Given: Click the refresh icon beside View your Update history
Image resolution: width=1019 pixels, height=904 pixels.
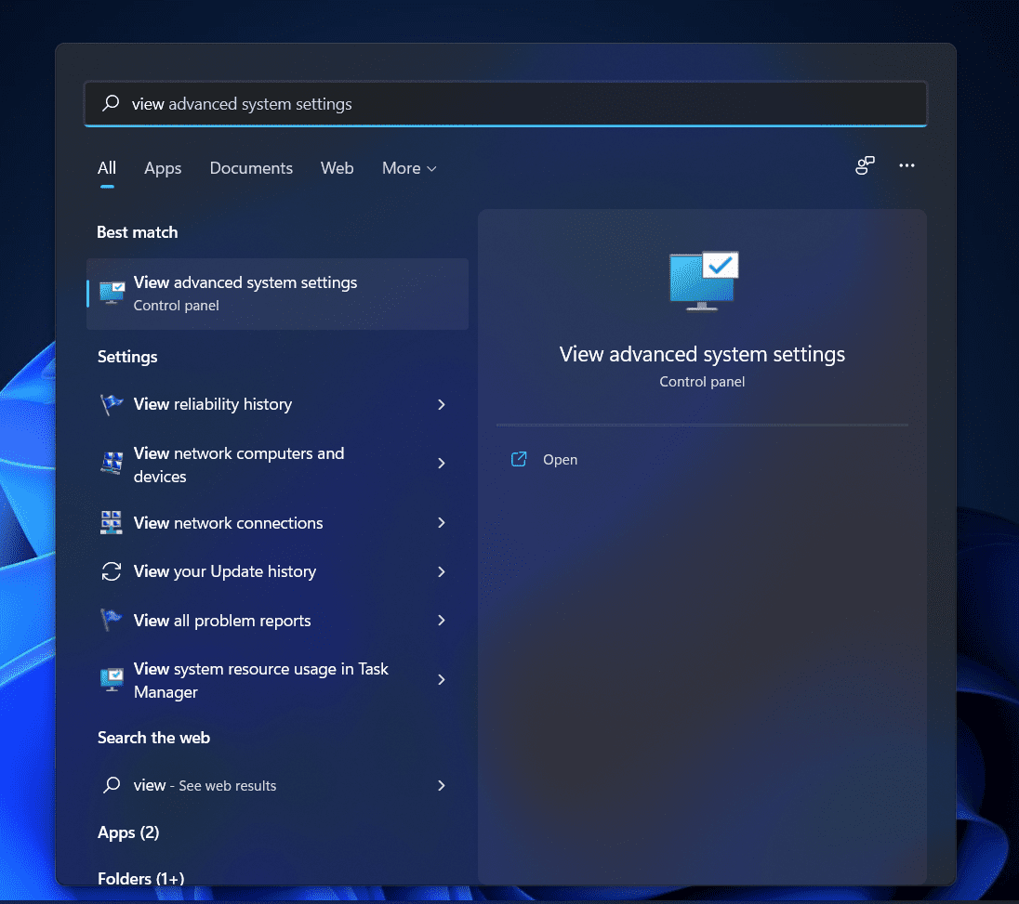Looking at the screenshot, I should [111, 571].
